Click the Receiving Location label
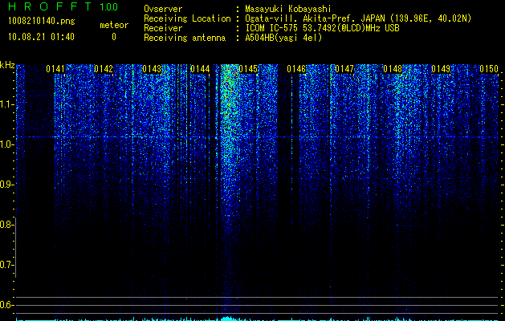 [187, 18]
